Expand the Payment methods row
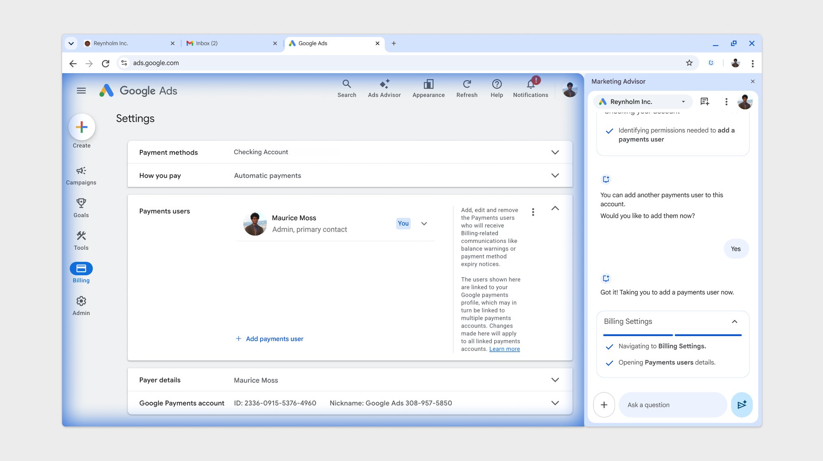The image size is (823, 461). click(x=555, y=152)
